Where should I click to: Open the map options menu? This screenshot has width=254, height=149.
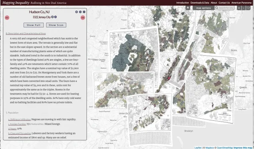coord(203,8)
